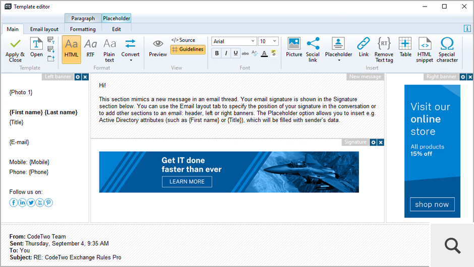Viewport: 474px width, 267px height.
Task: Click the info icon at ribbon right
Action: tap(467, 28)
